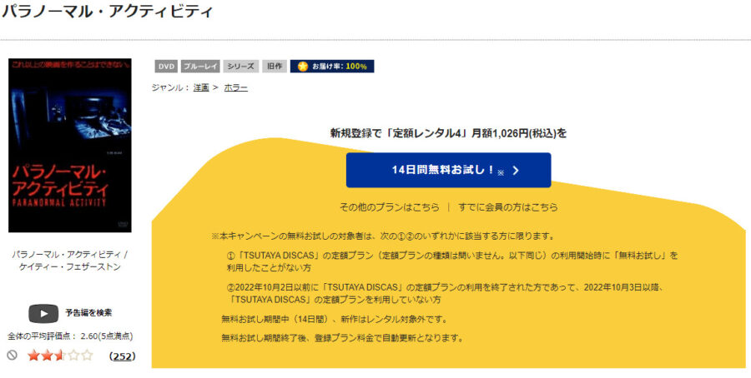Select the DVD tag
751x378 pixels.
166,67
